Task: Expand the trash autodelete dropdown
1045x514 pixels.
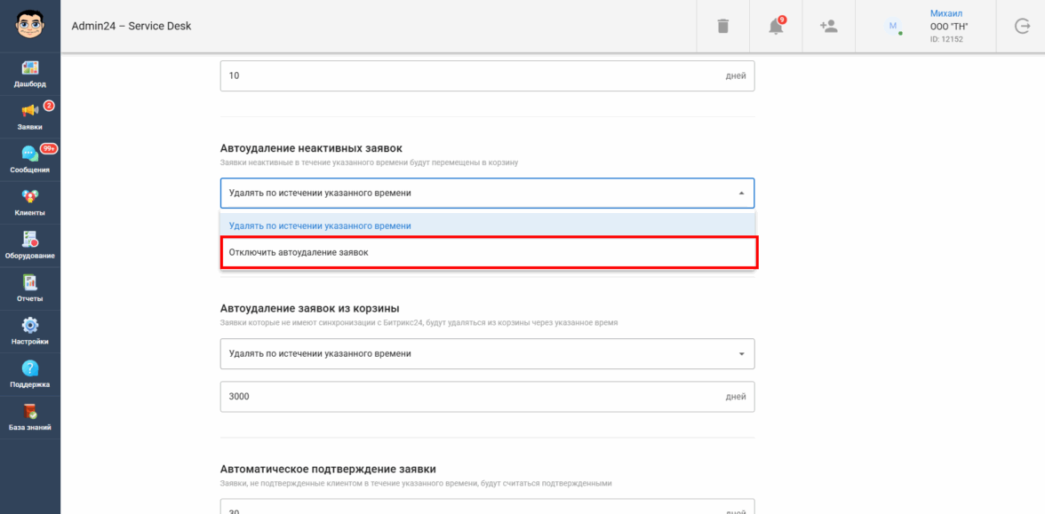Action: coord(741,353)
